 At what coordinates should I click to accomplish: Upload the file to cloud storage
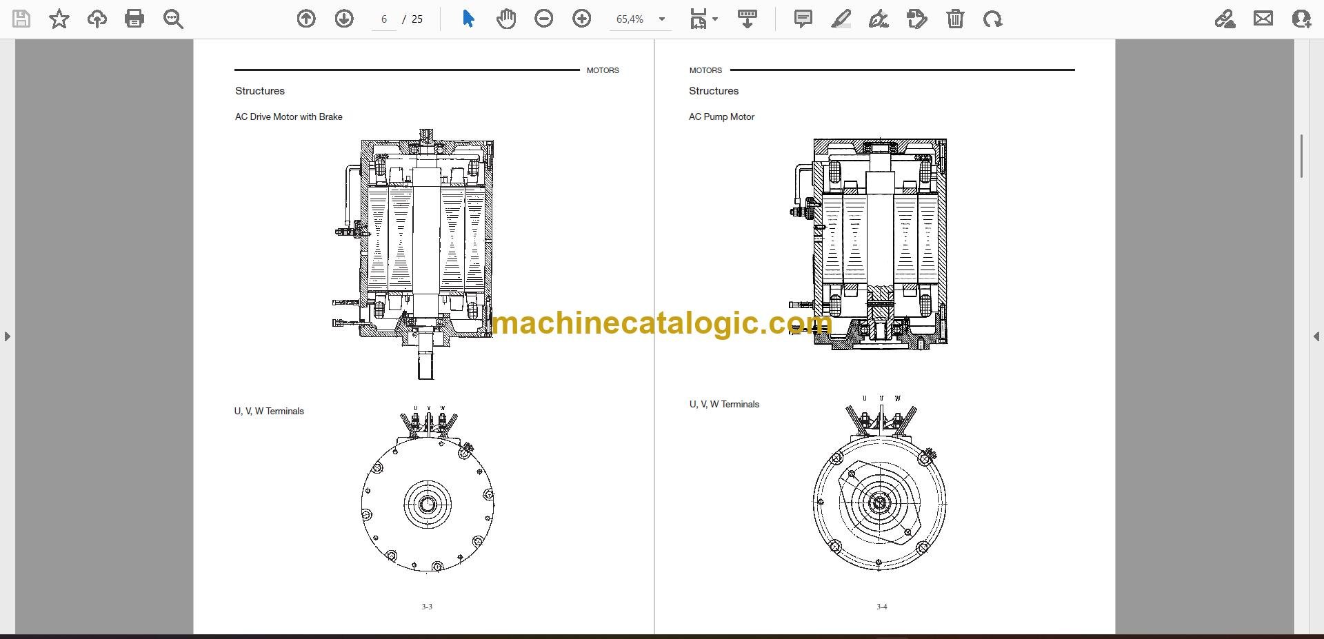[x=97, y=19]
